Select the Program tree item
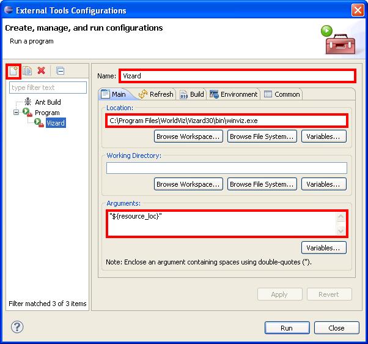The width and height of the screenshot is (368, 344). pyautogui.click(x=47, y=113)
